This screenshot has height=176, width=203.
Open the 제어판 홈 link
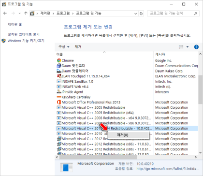tap(15, 25)
